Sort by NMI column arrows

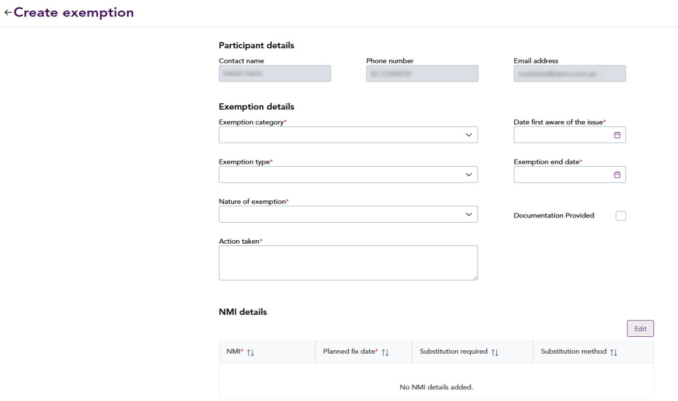point(250,353)
